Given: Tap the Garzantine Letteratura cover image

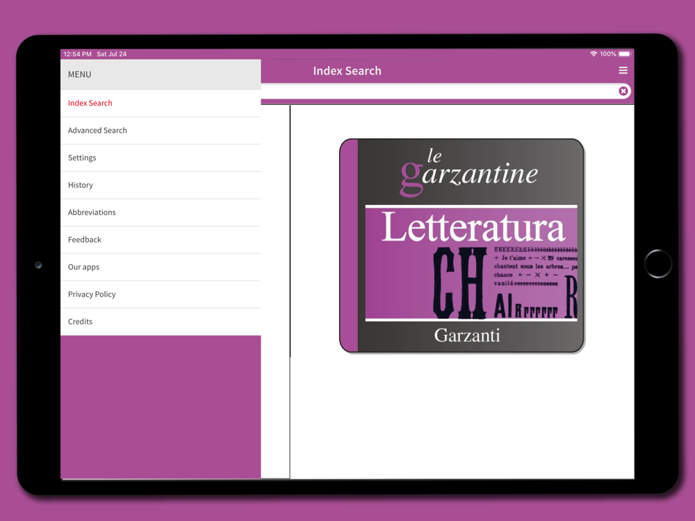Looking at the screenshot, I should tap(462, 246).
